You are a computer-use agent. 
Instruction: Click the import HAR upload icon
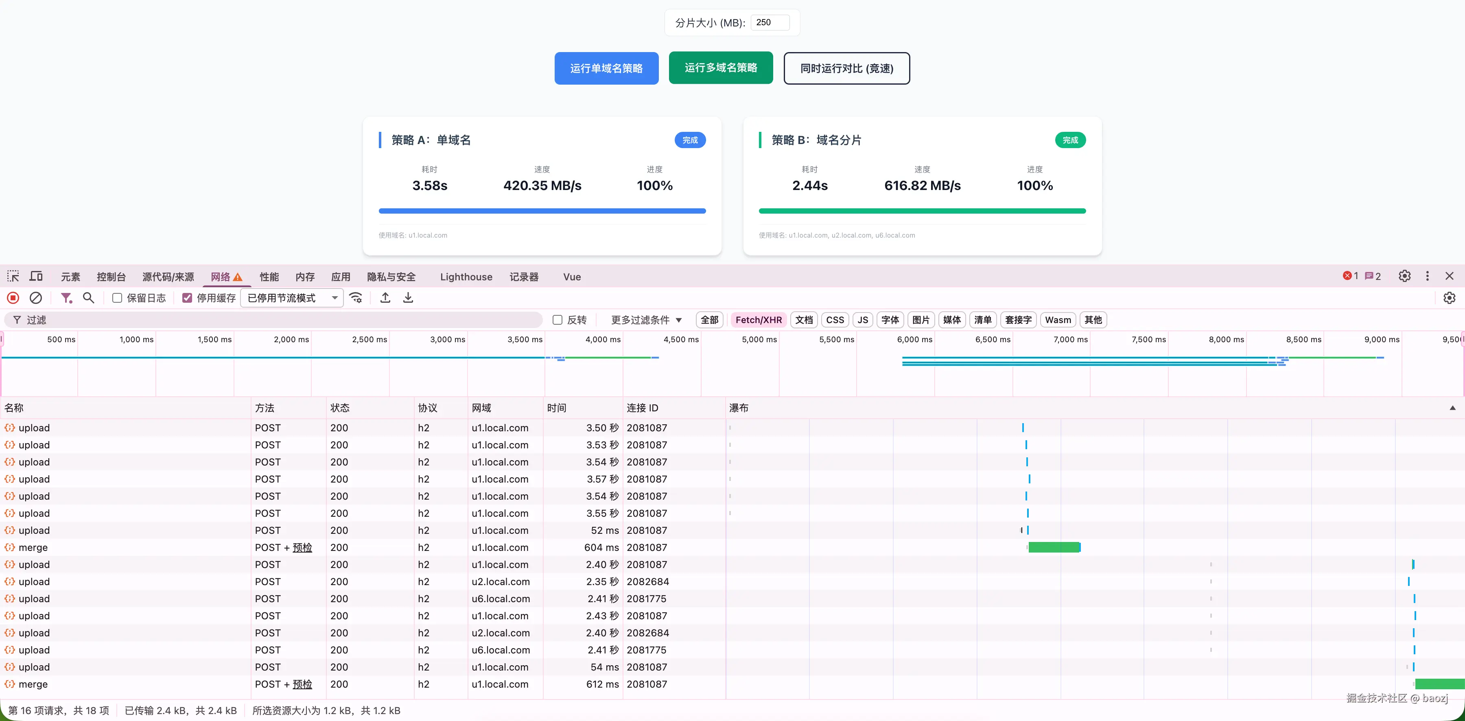click(385, 298)
